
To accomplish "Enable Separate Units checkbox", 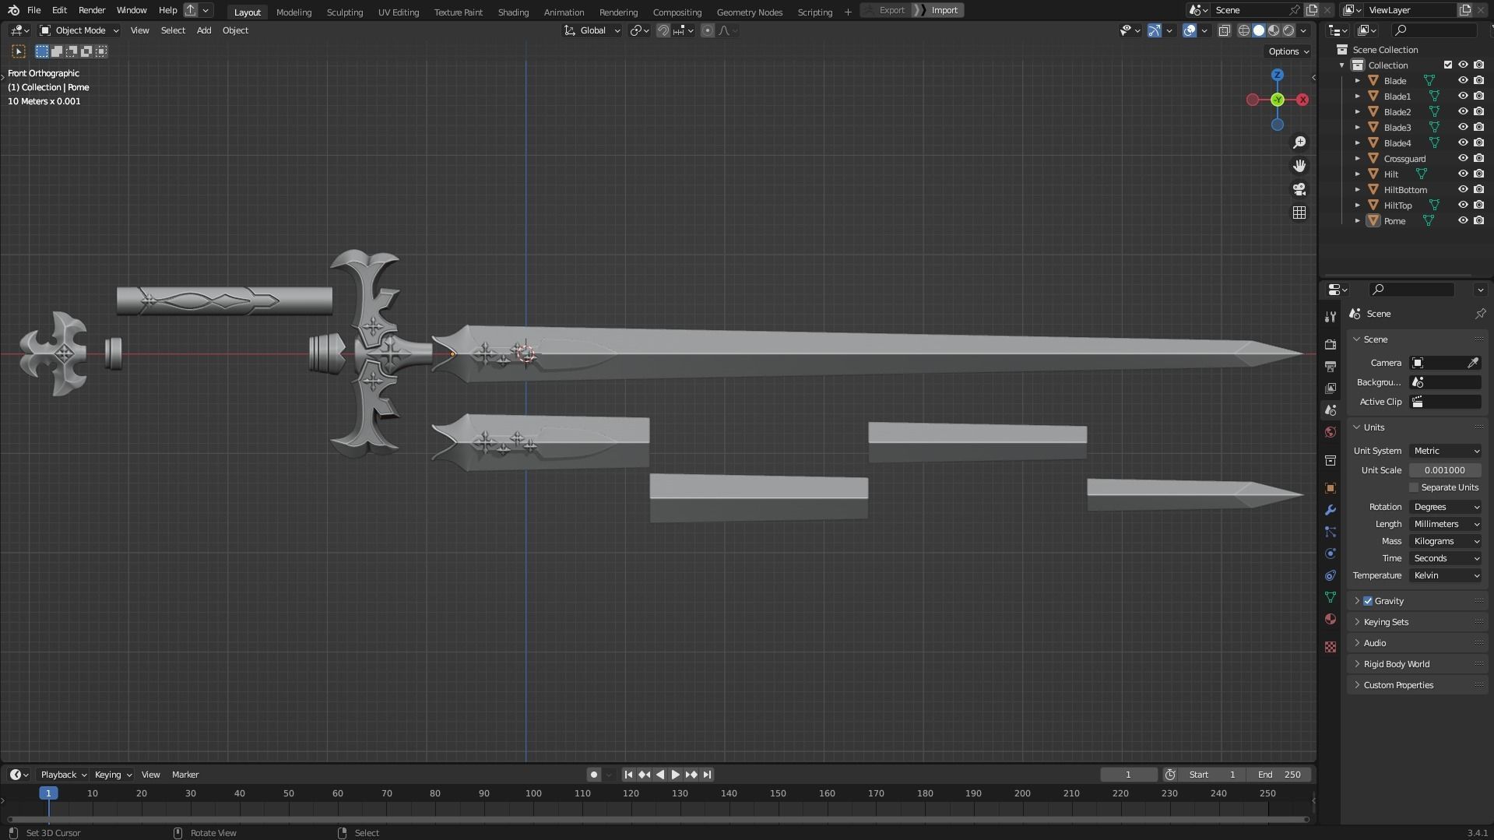I will click(1413, 487).
